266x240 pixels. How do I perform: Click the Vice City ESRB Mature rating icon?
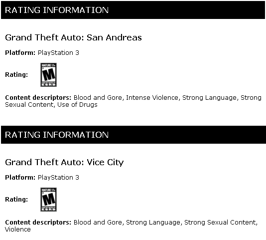coord(48,200)
